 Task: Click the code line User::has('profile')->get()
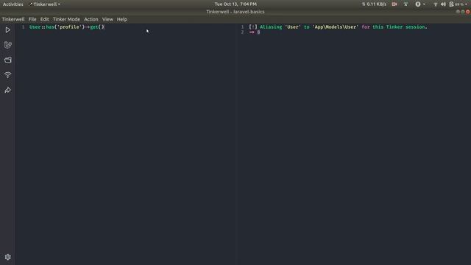(67, 27)
